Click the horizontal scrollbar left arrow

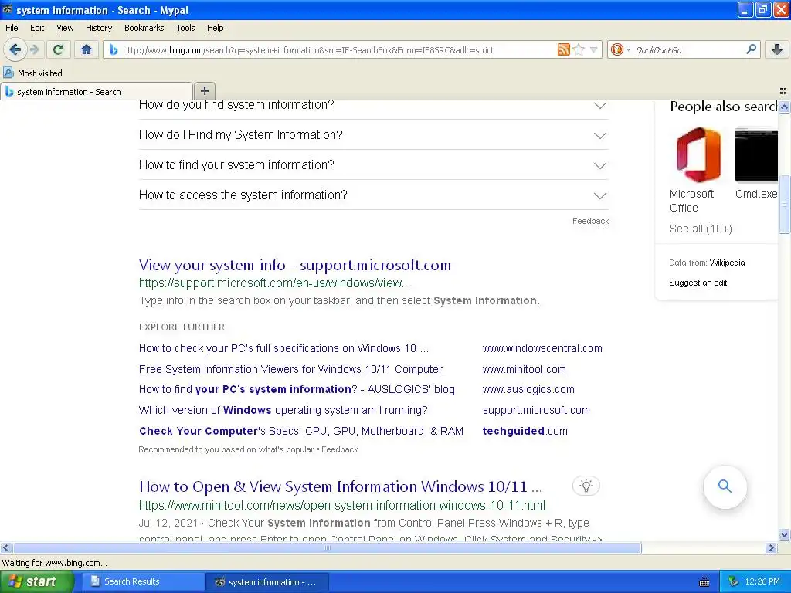click(6, 548)
